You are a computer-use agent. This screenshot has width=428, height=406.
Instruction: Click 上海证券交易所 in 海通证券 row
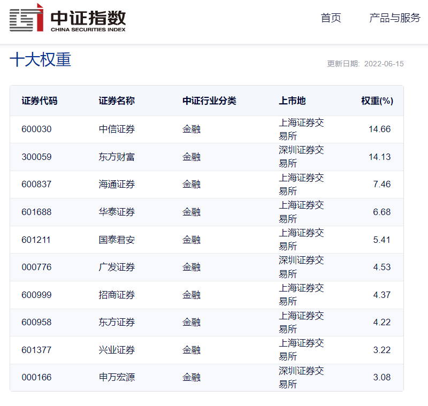click(x=301, y=185)
